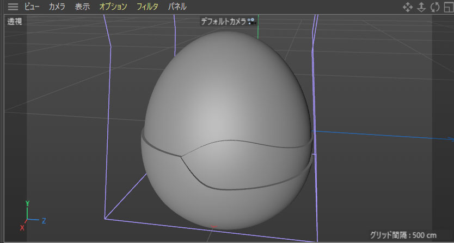Click the グリッド間隔 : 500 cm text
Image resolution: width=454 pixels, height=243 pixels.
tap(404, 235)
